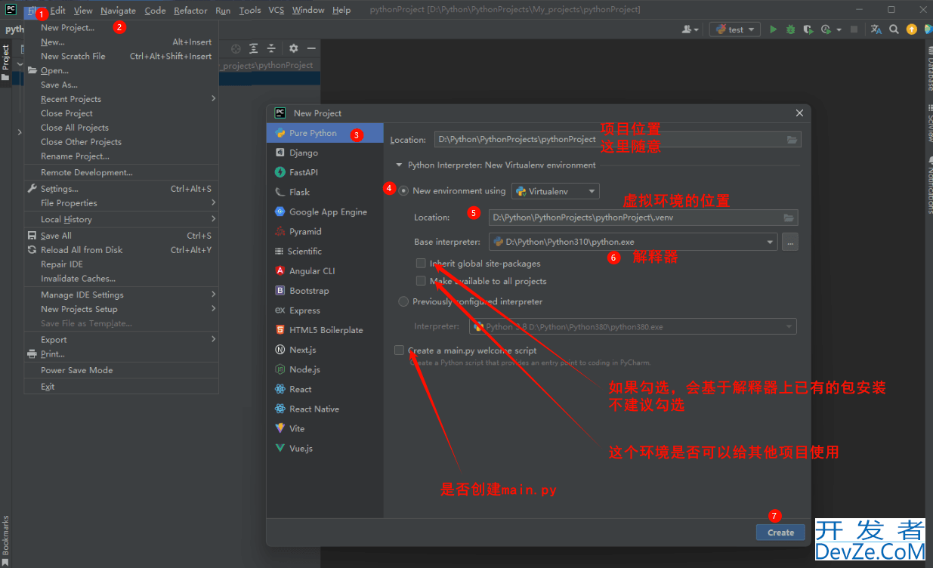Image resolution: width=933 pixels, height=568 pixels.
Task: Open the Base interpreter dropdown
Action: 633,242
